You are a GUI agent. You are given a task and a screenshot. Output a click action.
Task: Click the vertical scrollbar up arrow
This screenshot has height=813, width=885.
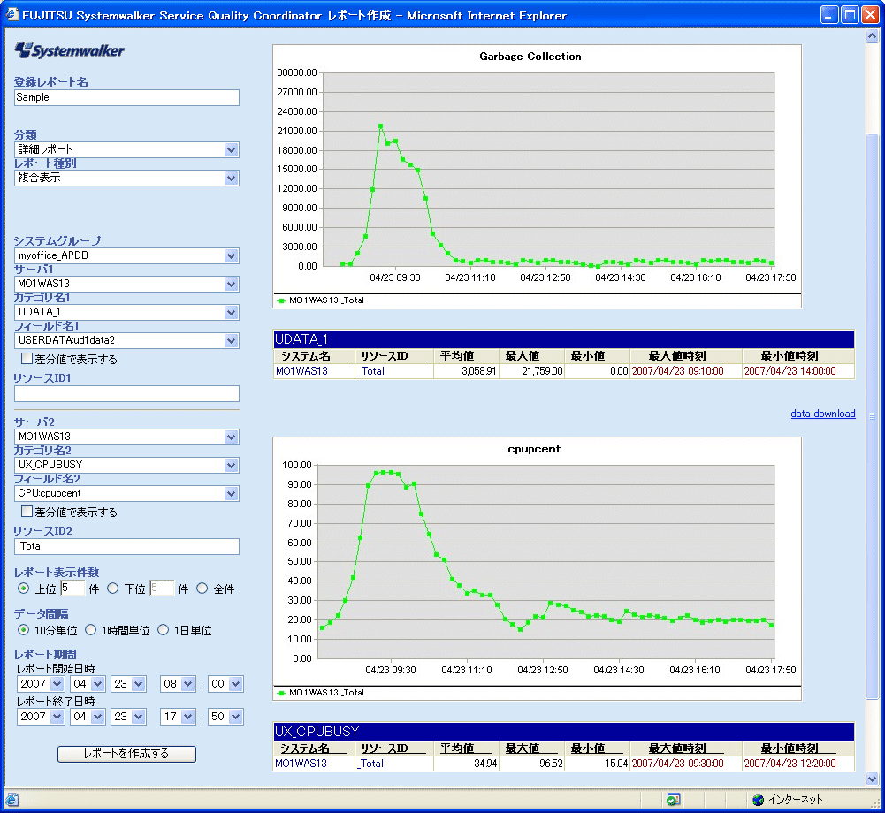(x=872, y=36)
